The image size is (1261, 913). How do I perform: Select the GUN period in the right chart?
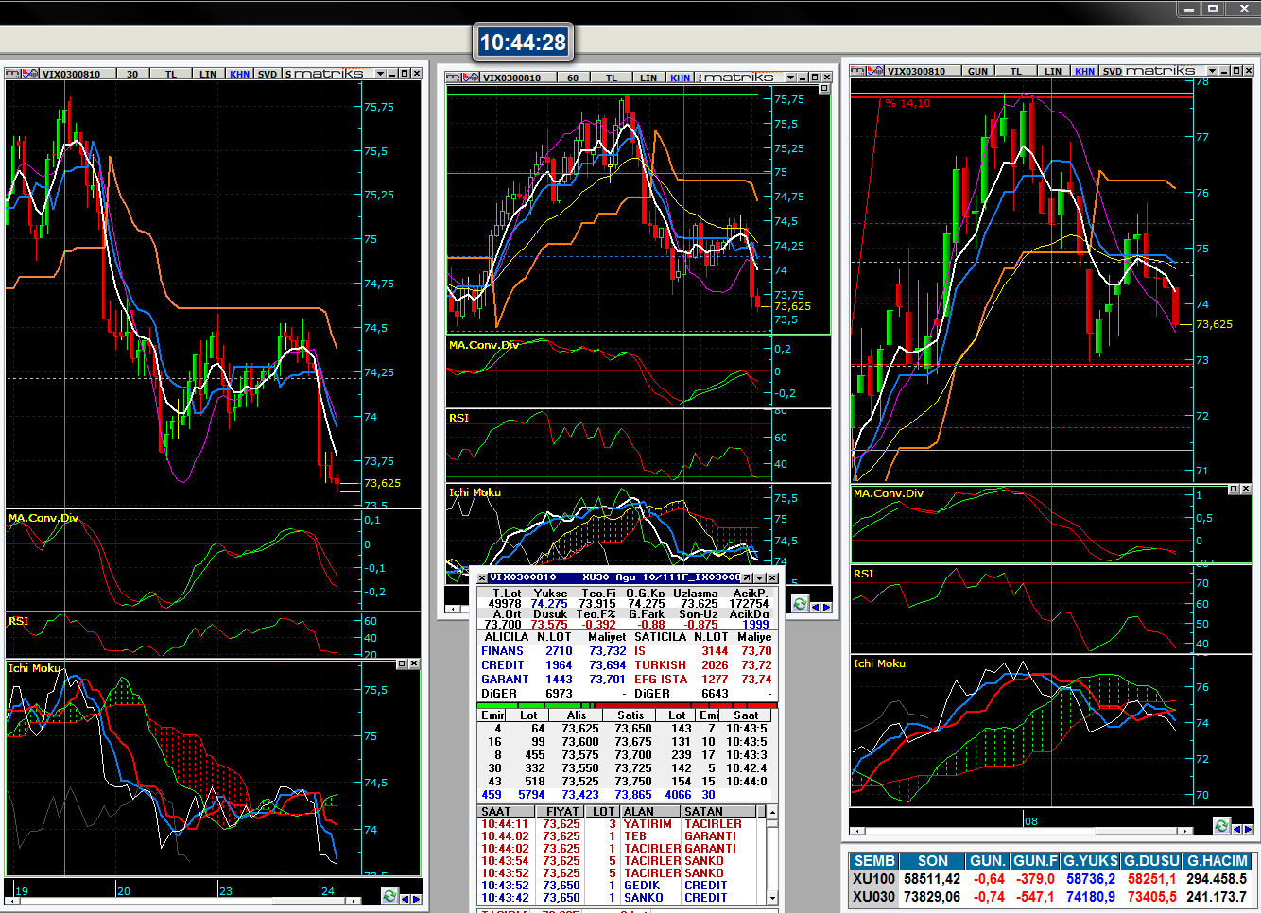(x=977, y=71)
